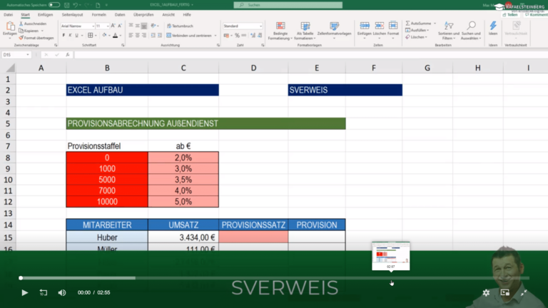Toggle Textumbruch wrap text
The width and height of the screenshot is (548, 308).
pos(179,26)
